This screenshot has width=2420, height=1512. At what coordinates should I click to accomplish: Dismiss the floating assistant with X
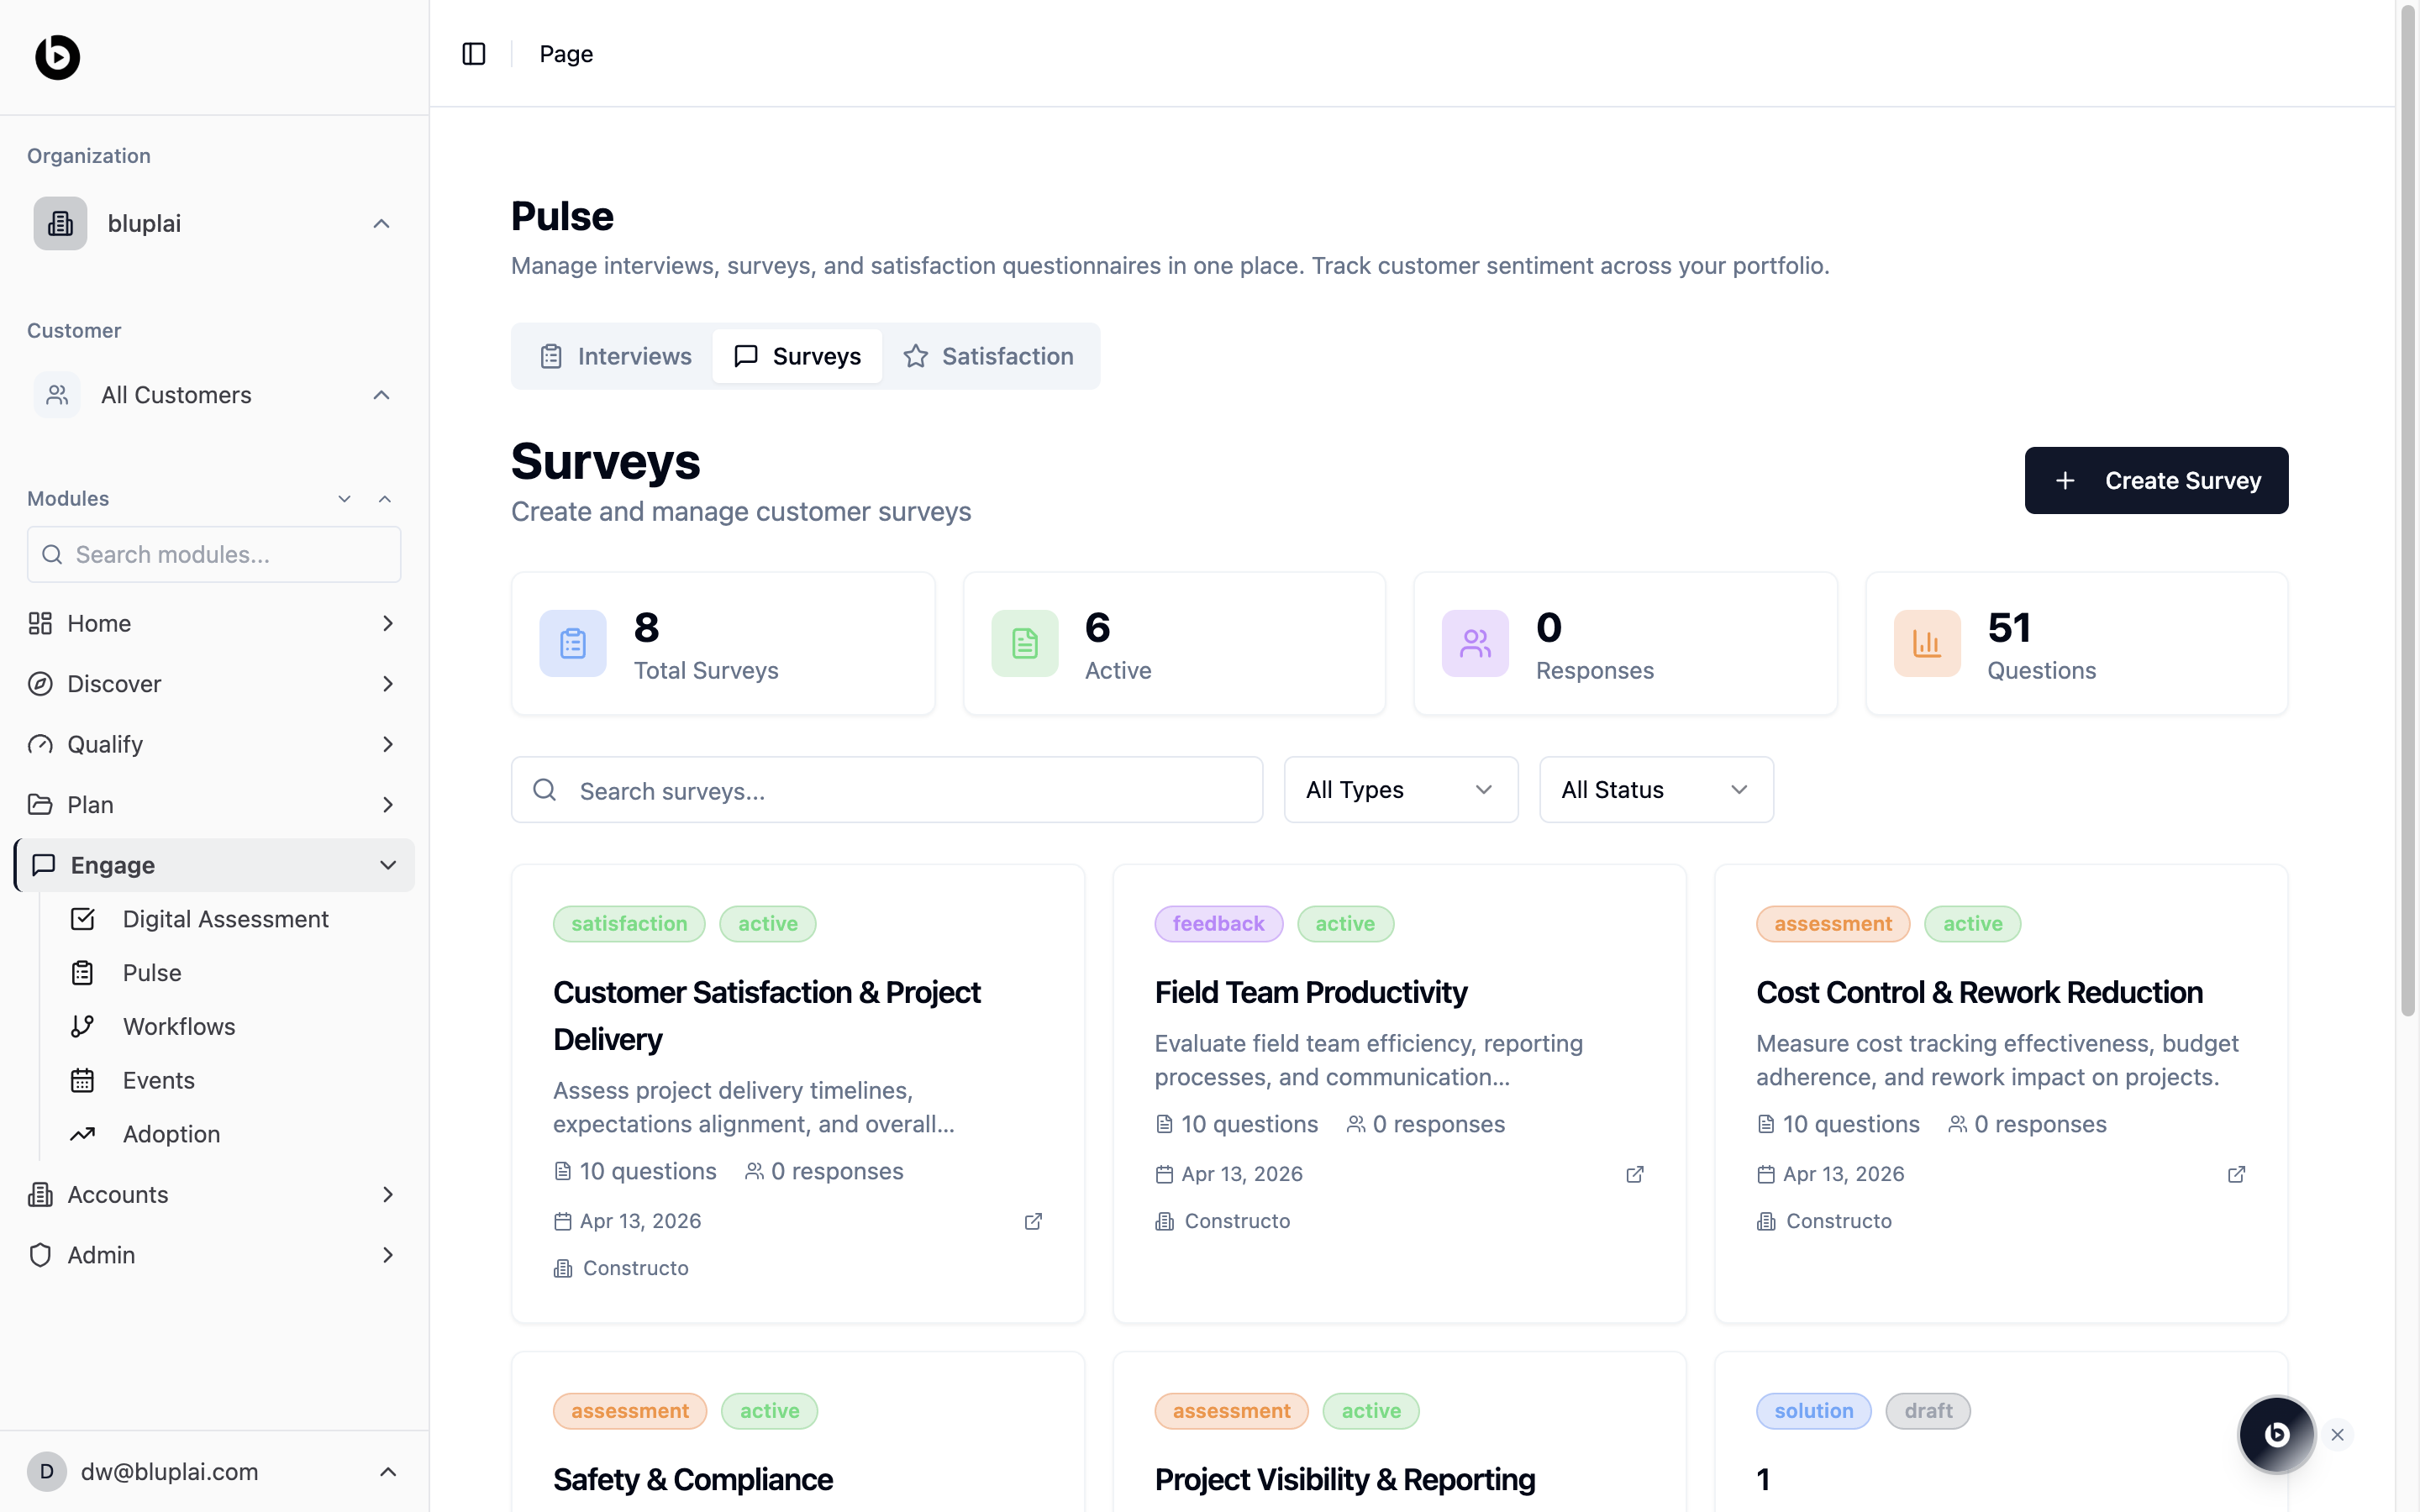[x=2338, y=1434]
